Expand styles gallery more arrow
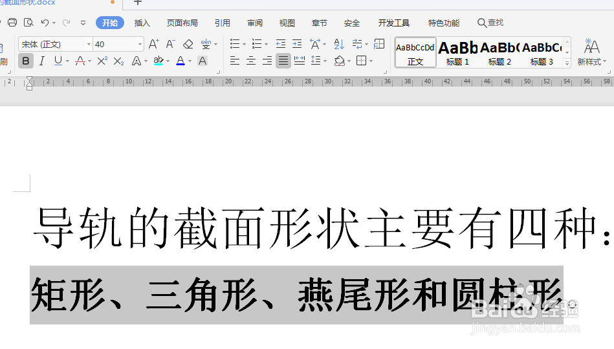The height and width of the screenshot is (349, 614). [x=567, y=63]
